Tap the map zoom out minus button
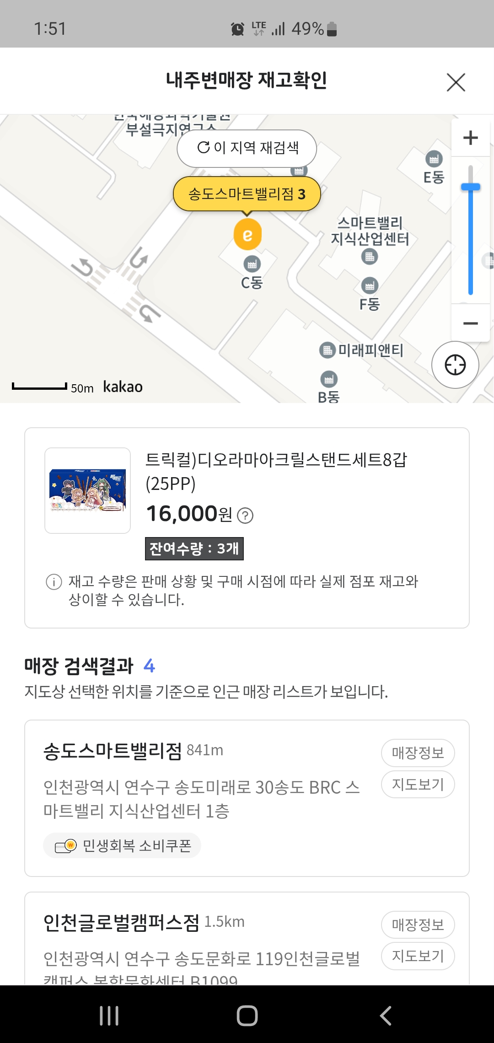 click(x=470, y=323)
